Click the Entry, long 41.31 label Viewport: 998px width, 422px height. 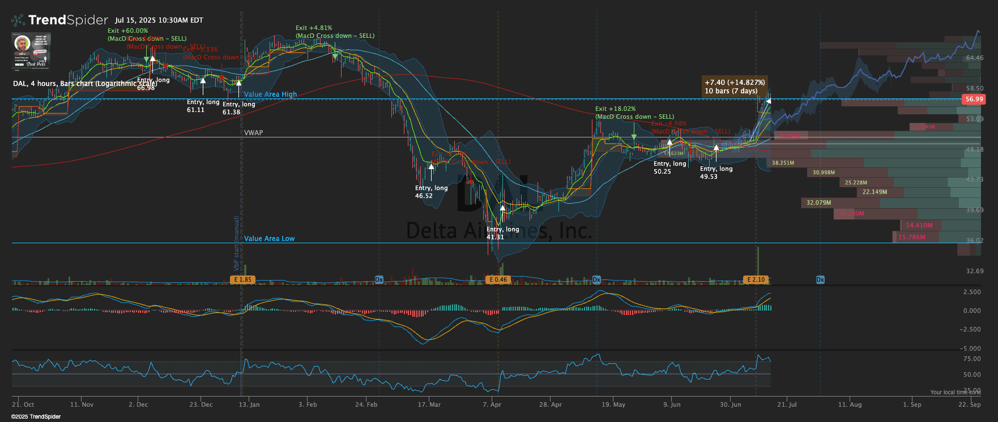point(502,233)
